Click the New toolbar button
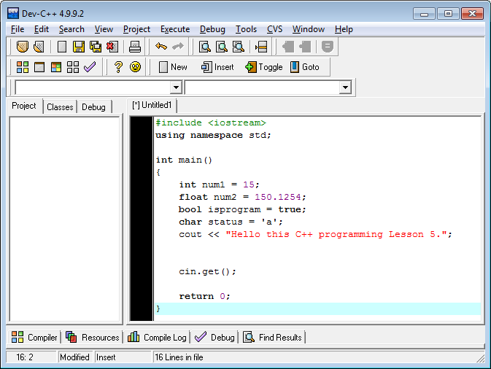The height and width of the screenshot is (369, 491). (x=173, y=67)
